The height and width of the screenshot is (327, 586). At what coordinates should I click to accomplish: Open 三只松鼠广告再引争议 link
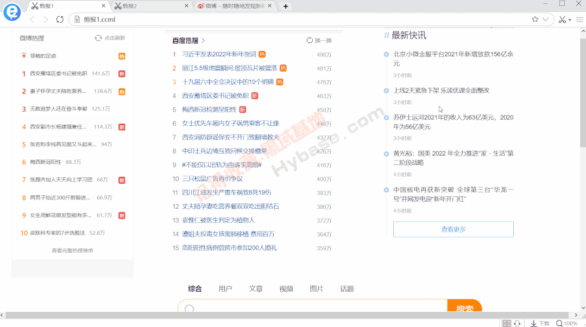(212, 179)
